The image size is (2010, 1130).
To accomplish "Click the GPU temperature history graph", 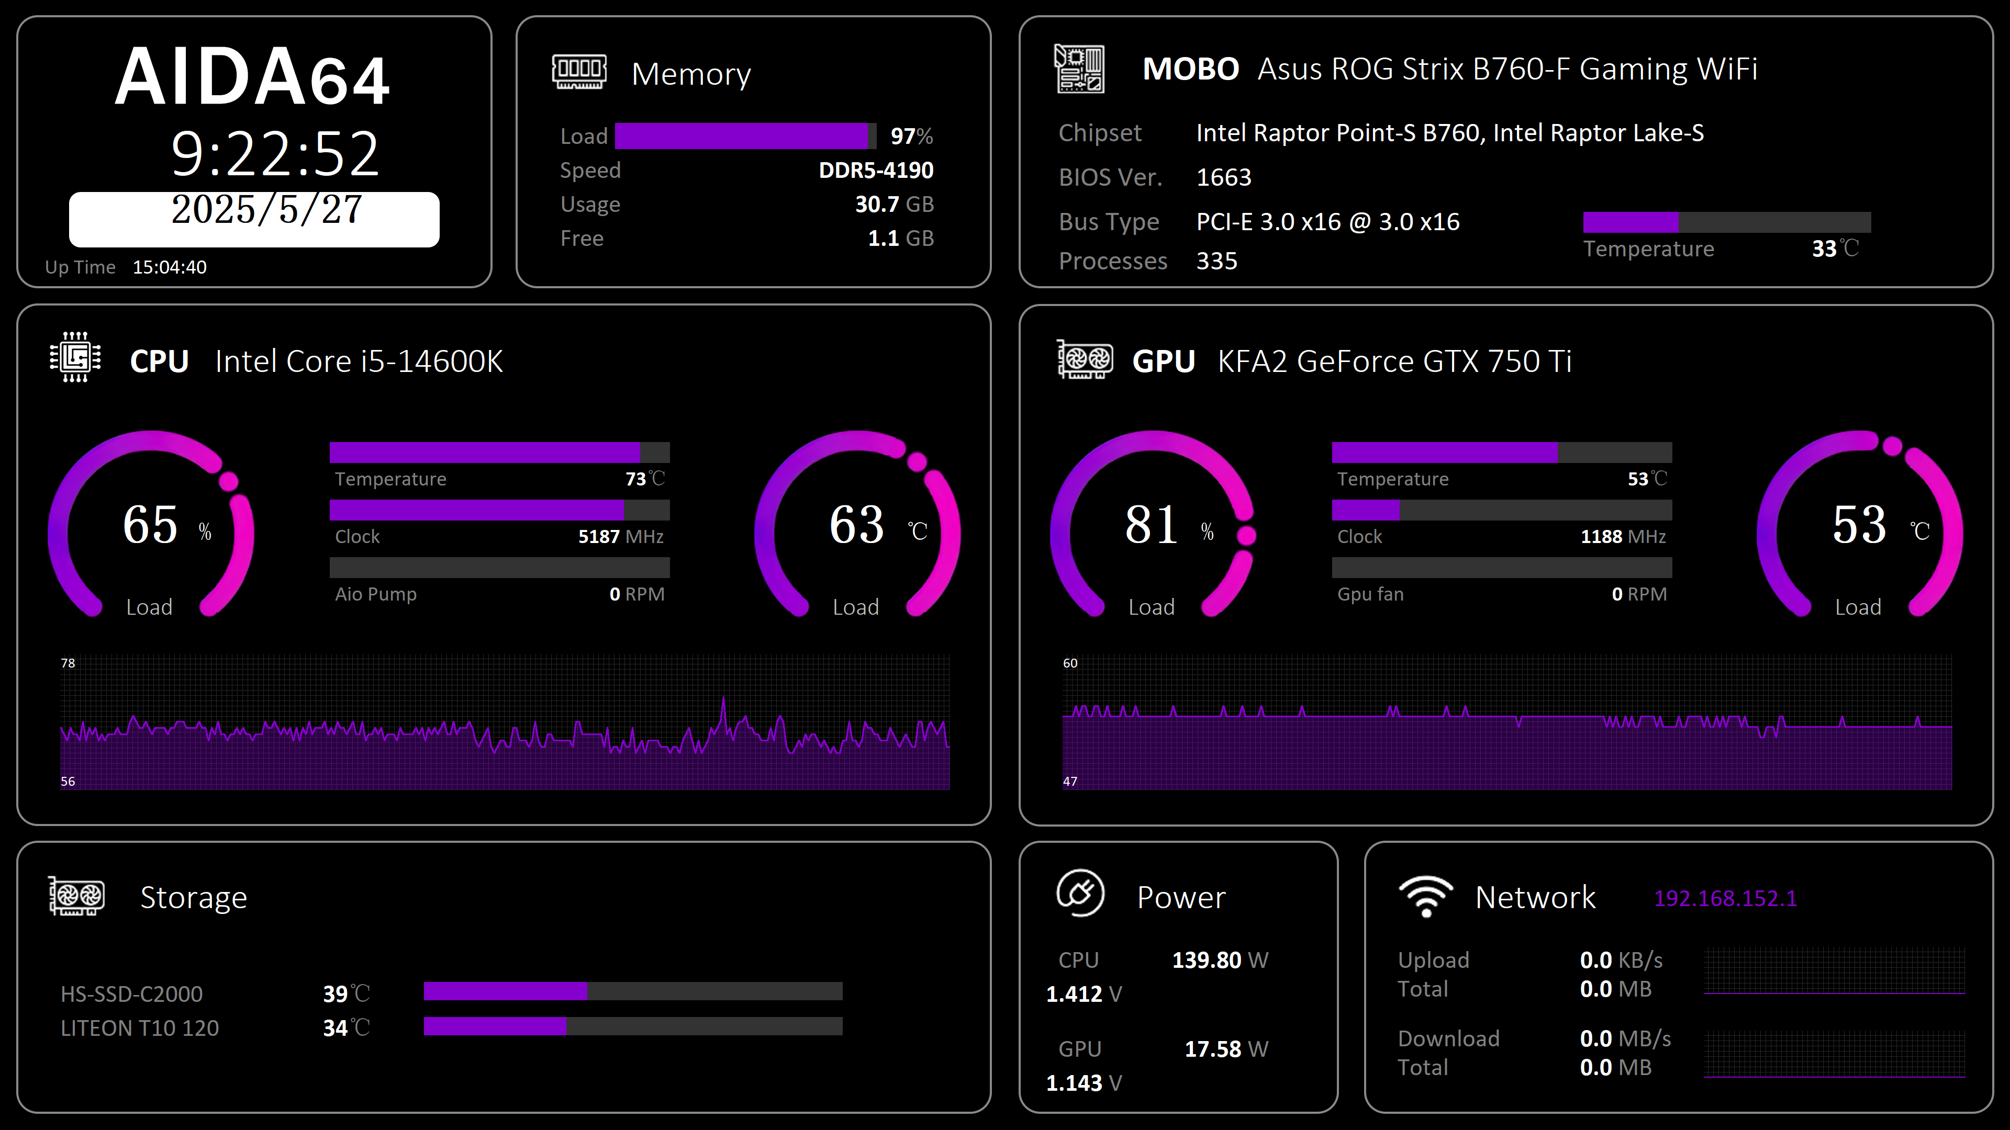I will tap(1507, 722).
